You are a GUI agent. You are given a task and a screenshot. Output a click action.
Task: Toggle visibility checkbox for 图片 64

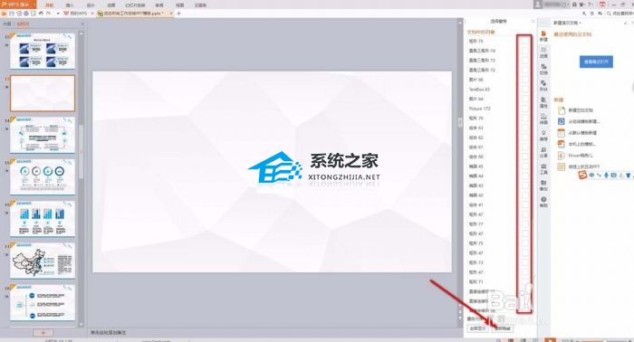pyautogui.click(x=524, y=99)
